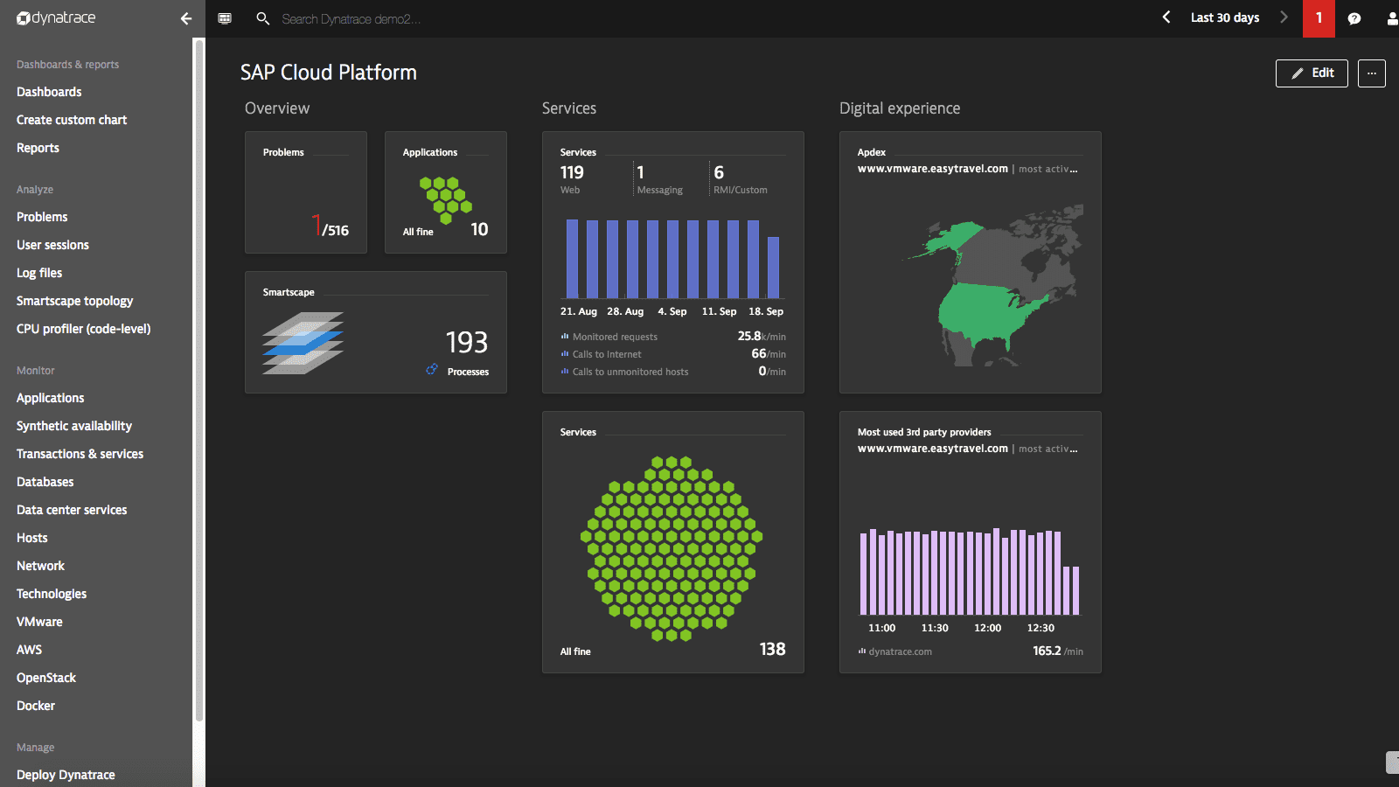Open Synthetic availability
Screen dimensions: 1399x787
tap(74, 426)
